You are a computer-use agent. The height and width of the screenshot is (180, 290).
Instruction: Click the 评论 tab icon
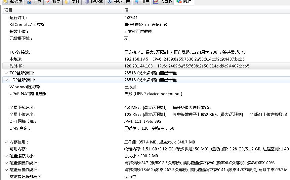click(x=29, y=2)
